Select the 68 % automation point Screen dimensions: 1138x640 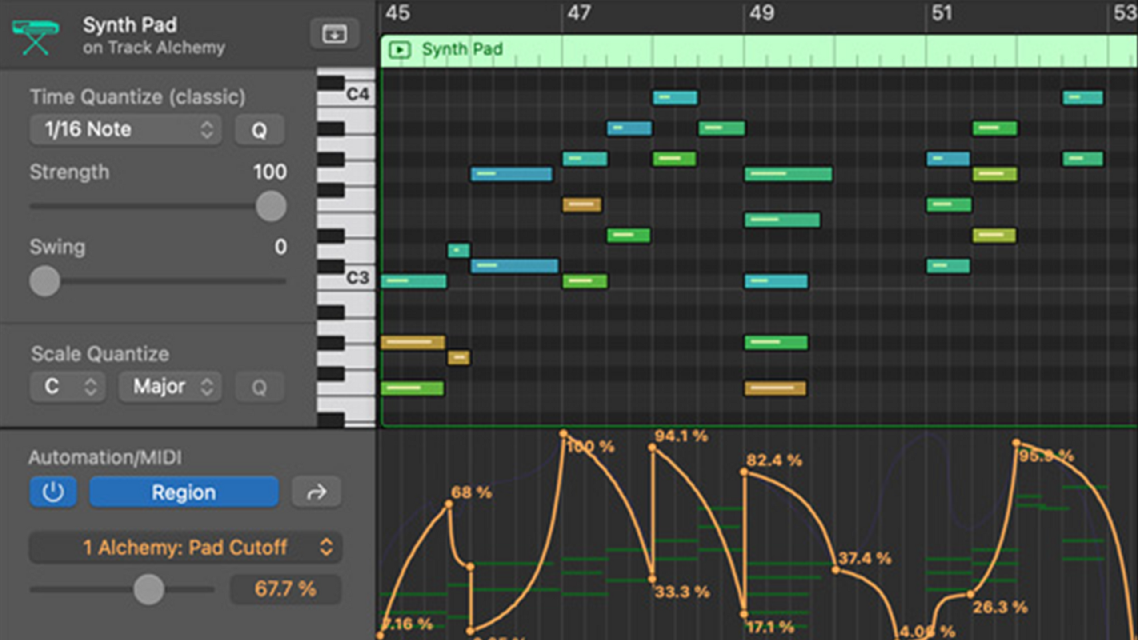449,504
